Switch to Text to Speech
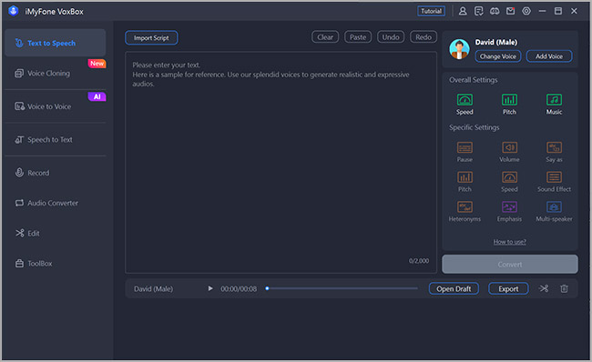Viewport: 592px width, 362px height. tap(56, 43)
